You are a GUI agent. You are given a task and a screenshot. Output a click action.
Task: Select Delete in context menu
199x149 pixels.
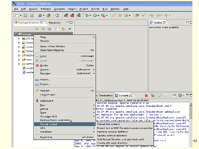(65, 65)
